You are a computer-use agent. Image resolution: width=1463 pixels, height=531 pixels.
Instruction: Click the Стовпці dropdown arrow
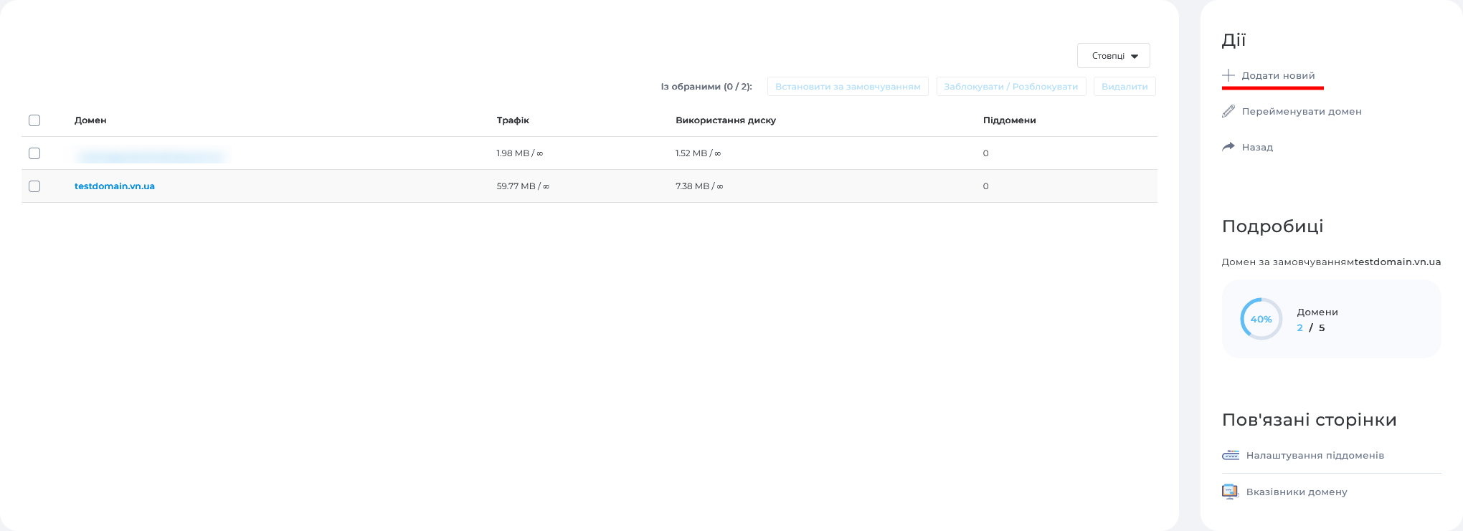tap(1135, 57)
